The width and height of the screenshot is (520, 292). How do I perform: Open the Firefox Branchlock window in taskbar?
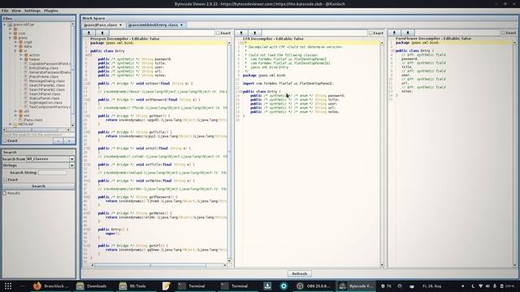(50, 286)
